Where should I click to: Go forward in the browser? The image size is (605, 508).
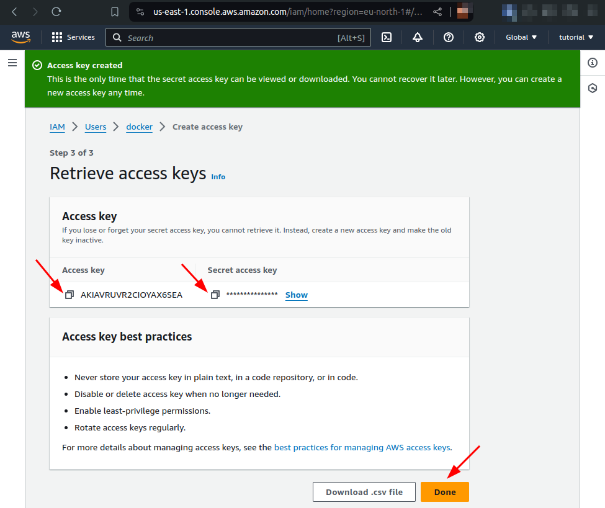click(x=35, y=12)
